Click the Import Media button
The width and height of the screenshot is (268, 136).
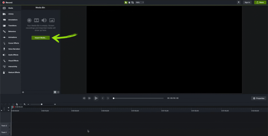41,38
